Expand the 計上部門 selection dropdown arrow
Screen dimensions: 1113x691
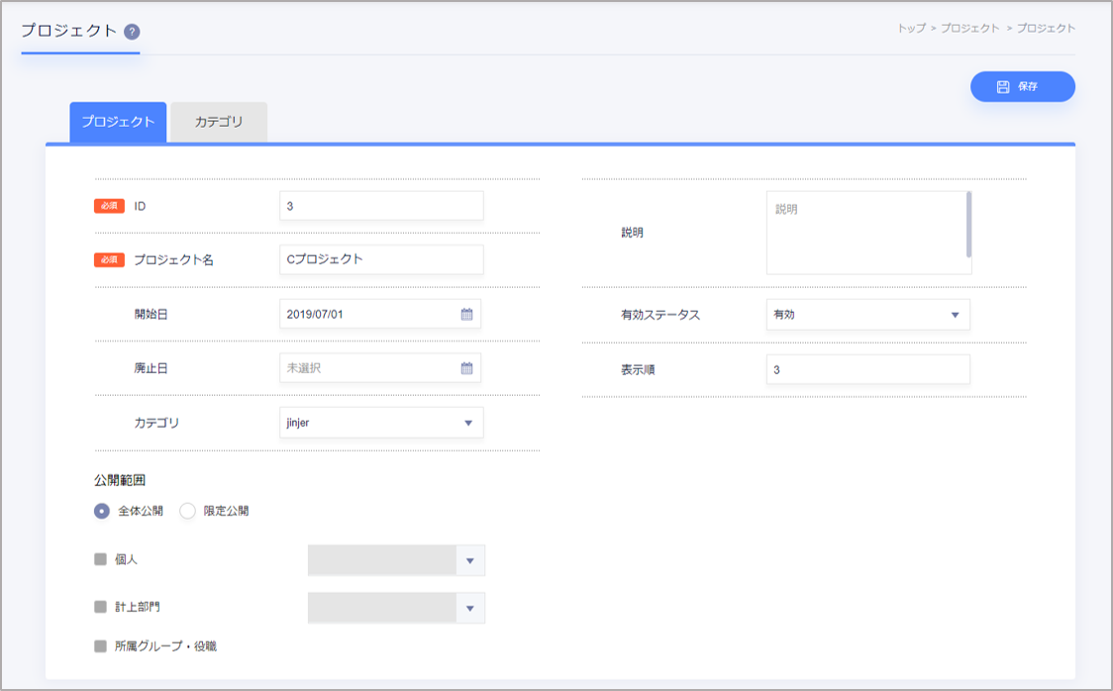point(470,609)
